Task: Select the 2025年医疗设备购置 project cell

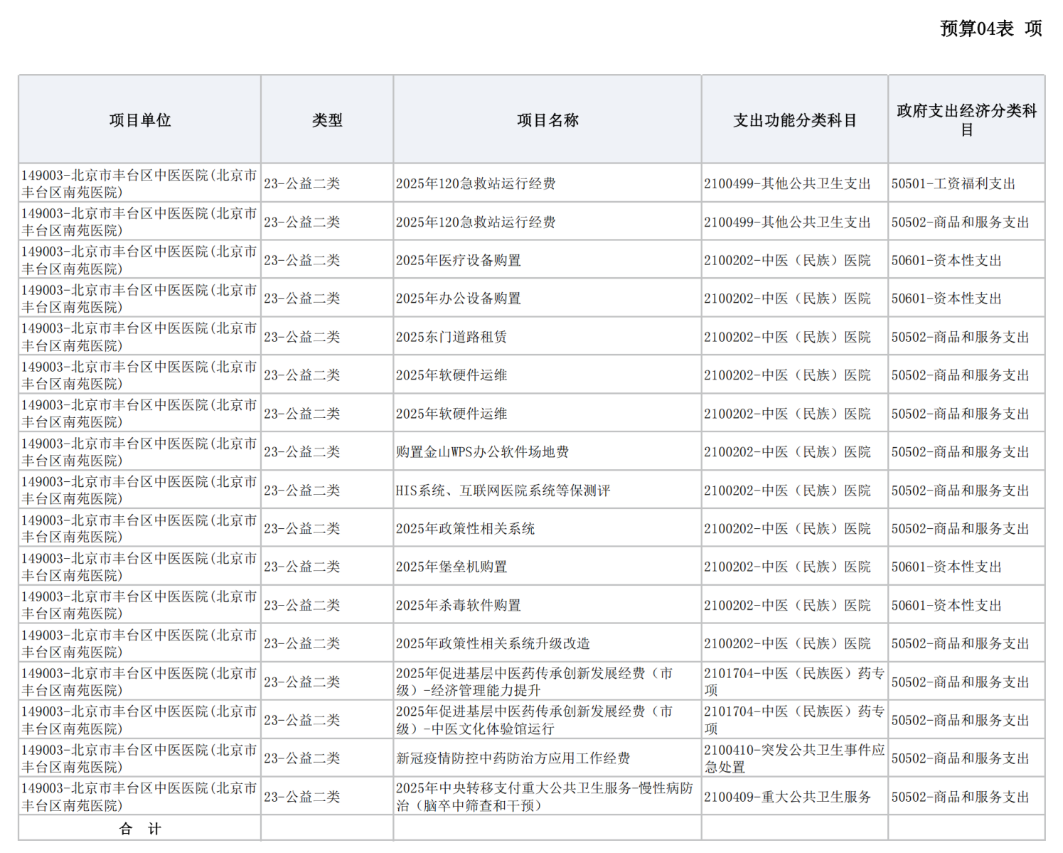Action: click(x=459, y=260)
